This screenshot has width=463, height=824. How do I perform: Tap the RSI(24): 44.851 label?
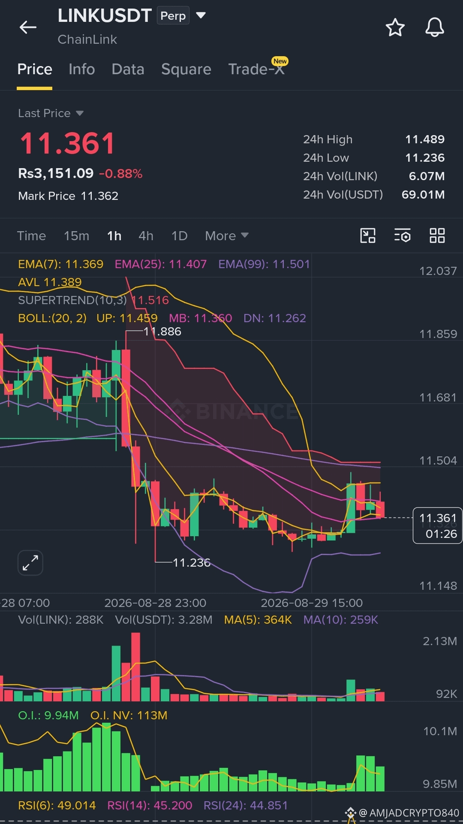pos(246,805)
